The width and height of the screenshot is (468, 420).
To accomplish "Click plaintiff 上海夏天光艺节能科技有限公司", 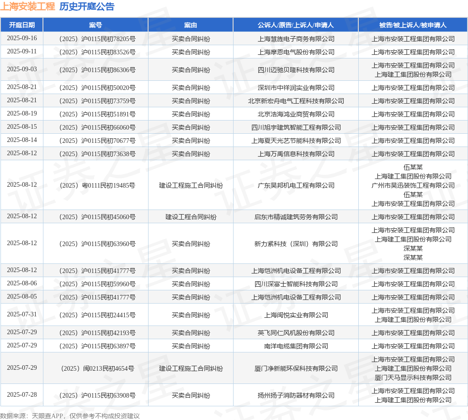I will [x=296, y=141].
